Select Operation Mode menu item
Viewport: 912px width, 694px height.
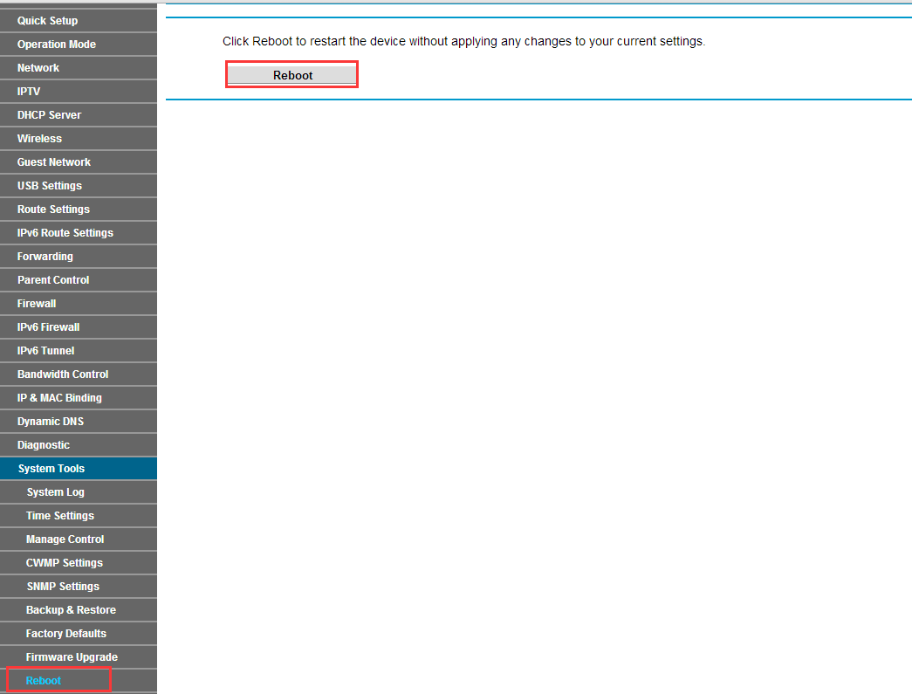(x=79, y=45)
